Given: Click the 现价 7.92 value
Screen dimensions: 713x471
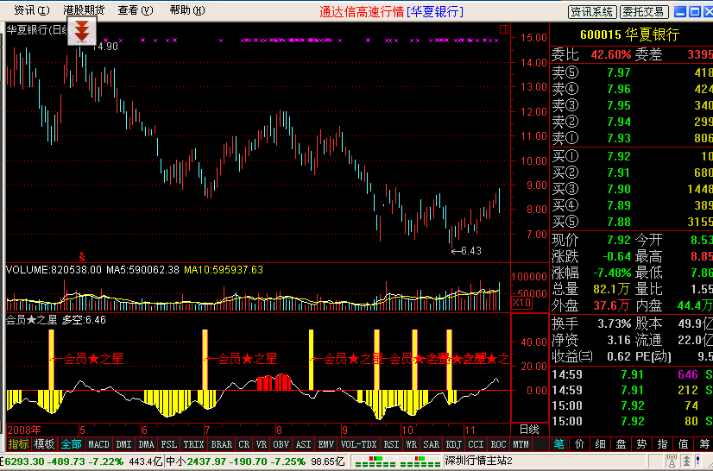Looking at the screenshot, I should pyautogui.click(x=619, y=240).
